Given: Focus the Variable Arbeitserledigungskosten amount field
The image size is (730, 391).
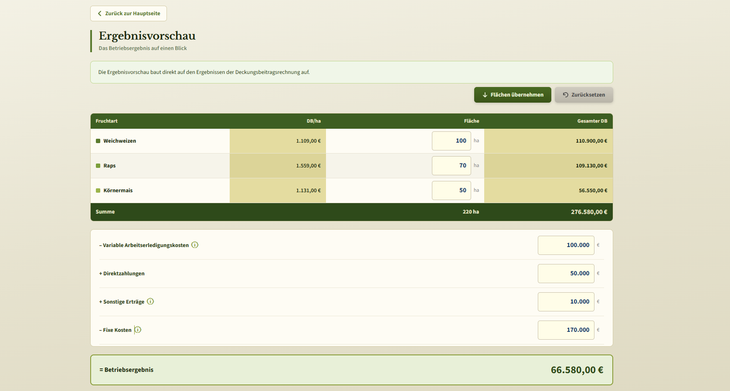Looking at the screenshot, I should click(566, 245).
